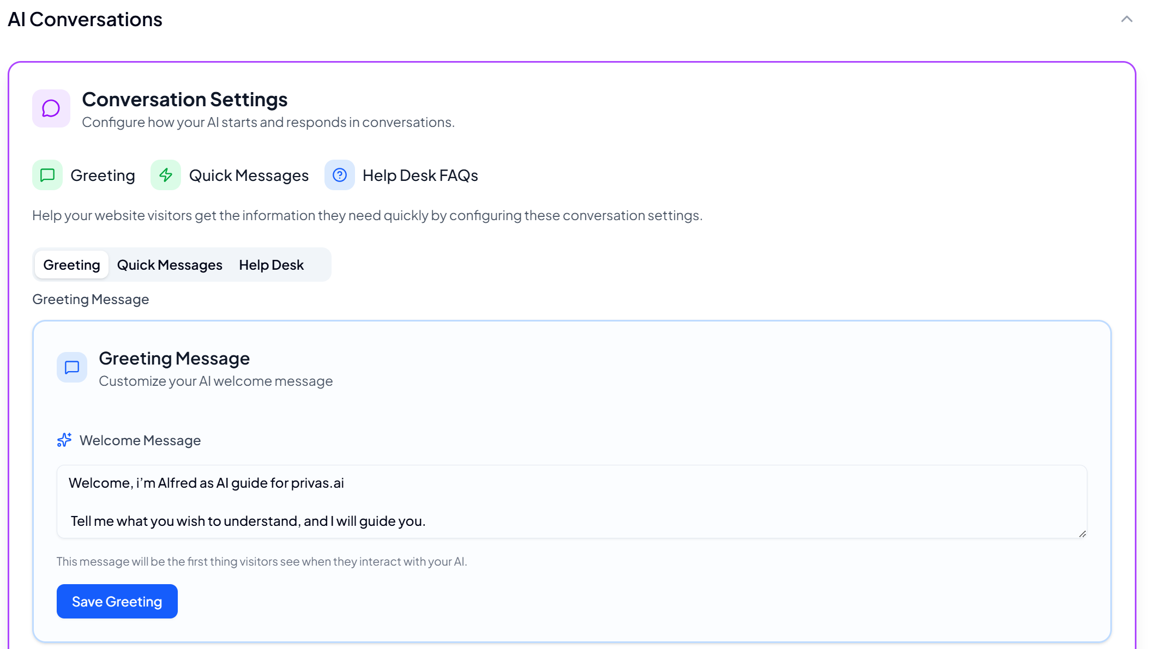Image resolution: width=1149 pixels, height=649 pixels.
Task: Open the Help Desk tab
Action: point(271,265)
